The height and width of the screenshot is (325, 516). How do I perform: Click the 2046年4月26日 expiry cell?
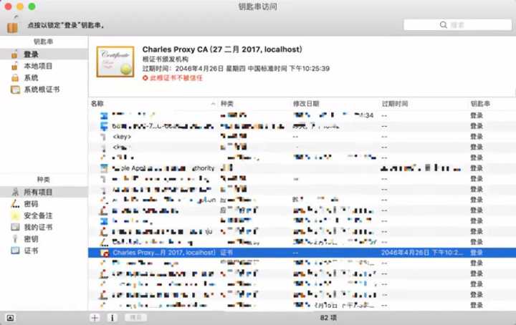pyautogui.click(x=422, y=253)
